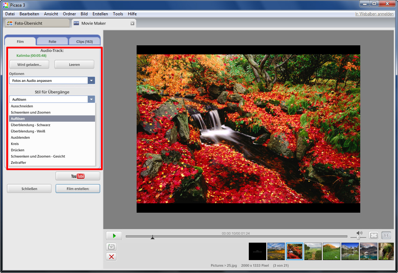This screenshot has height=273, width=398.
Task: Toggle the 1:1 actual size button
Action: [386, 235]
